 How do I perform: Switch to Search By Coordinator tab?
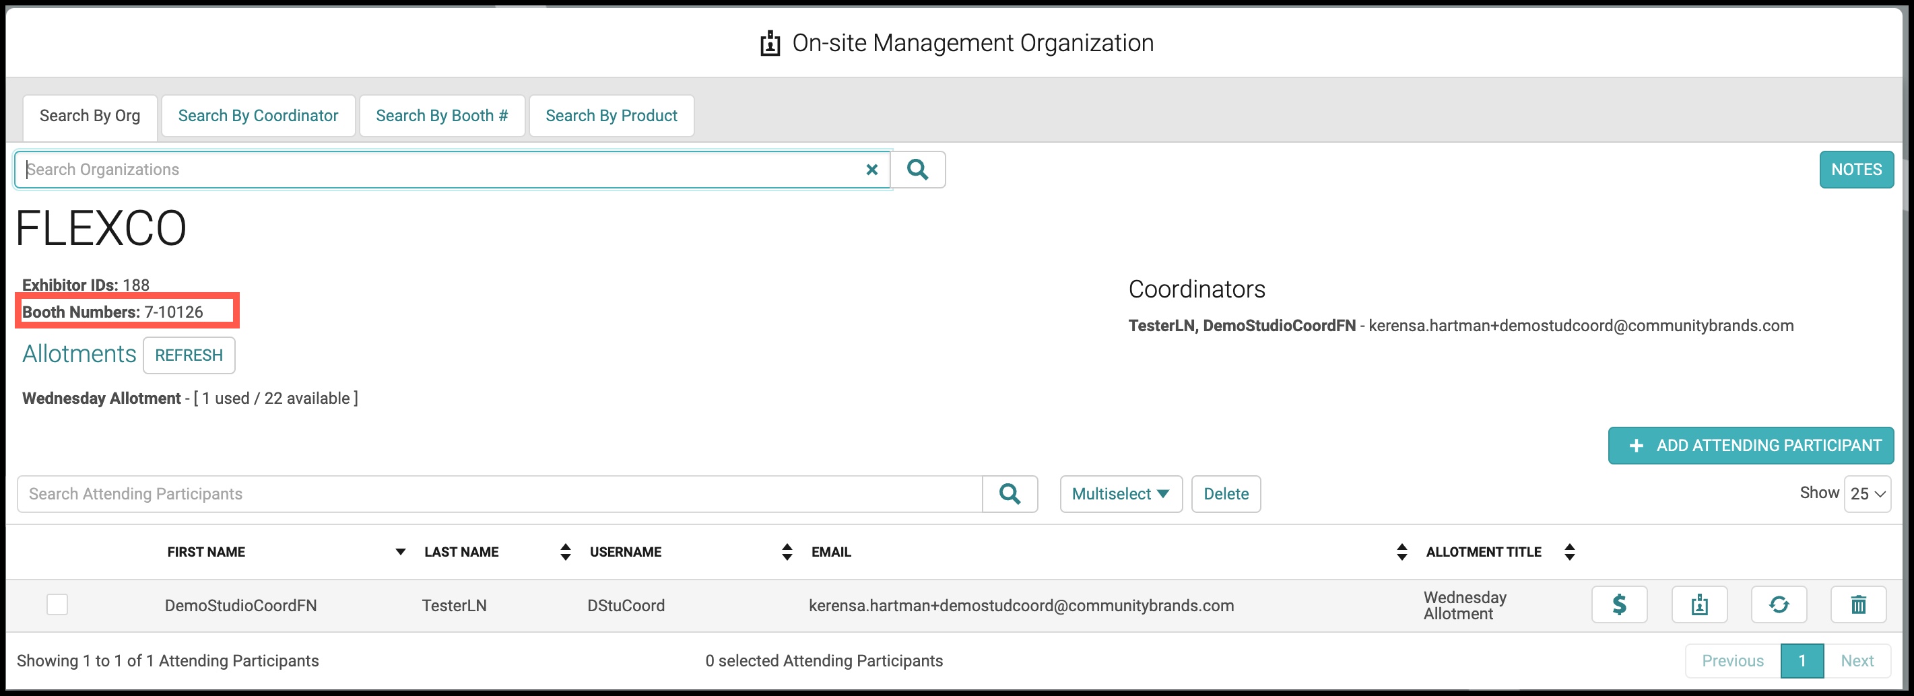point(258,116)
